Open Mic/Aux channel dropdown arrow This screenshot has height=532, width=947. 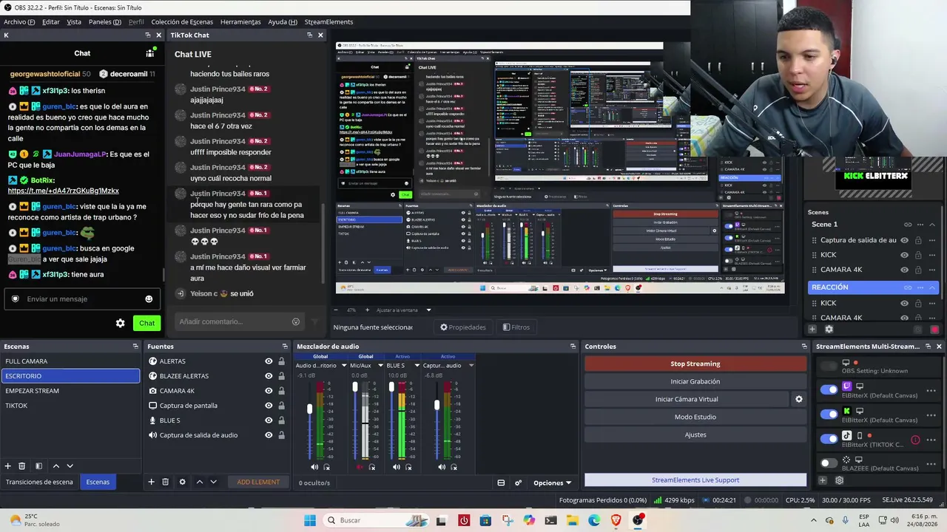pos(380,365)
